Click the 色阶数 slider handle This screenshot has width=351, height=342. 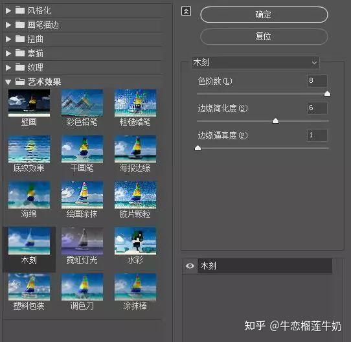click(x=327, y=94)
